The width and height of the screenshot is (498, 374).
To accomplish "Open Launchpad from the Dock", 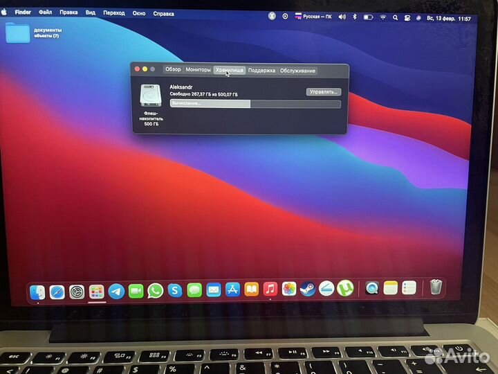I will coord(97,292).
